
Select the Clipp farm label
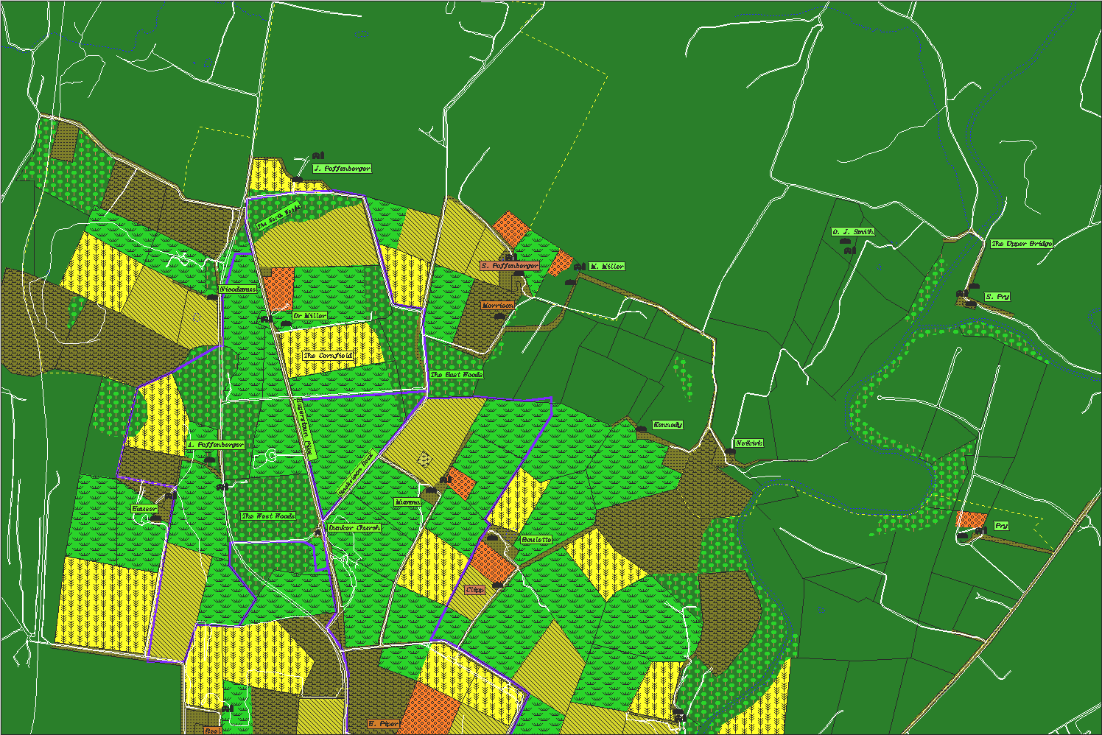[475, 590]
